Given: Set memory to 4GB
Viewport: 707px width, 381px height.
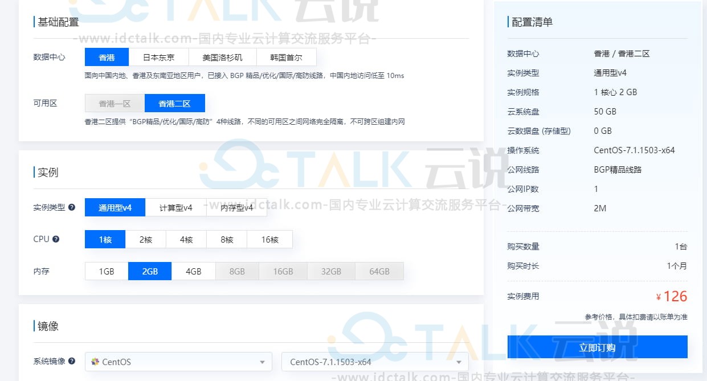Looking at the screenshot, I should pos(193,271).
